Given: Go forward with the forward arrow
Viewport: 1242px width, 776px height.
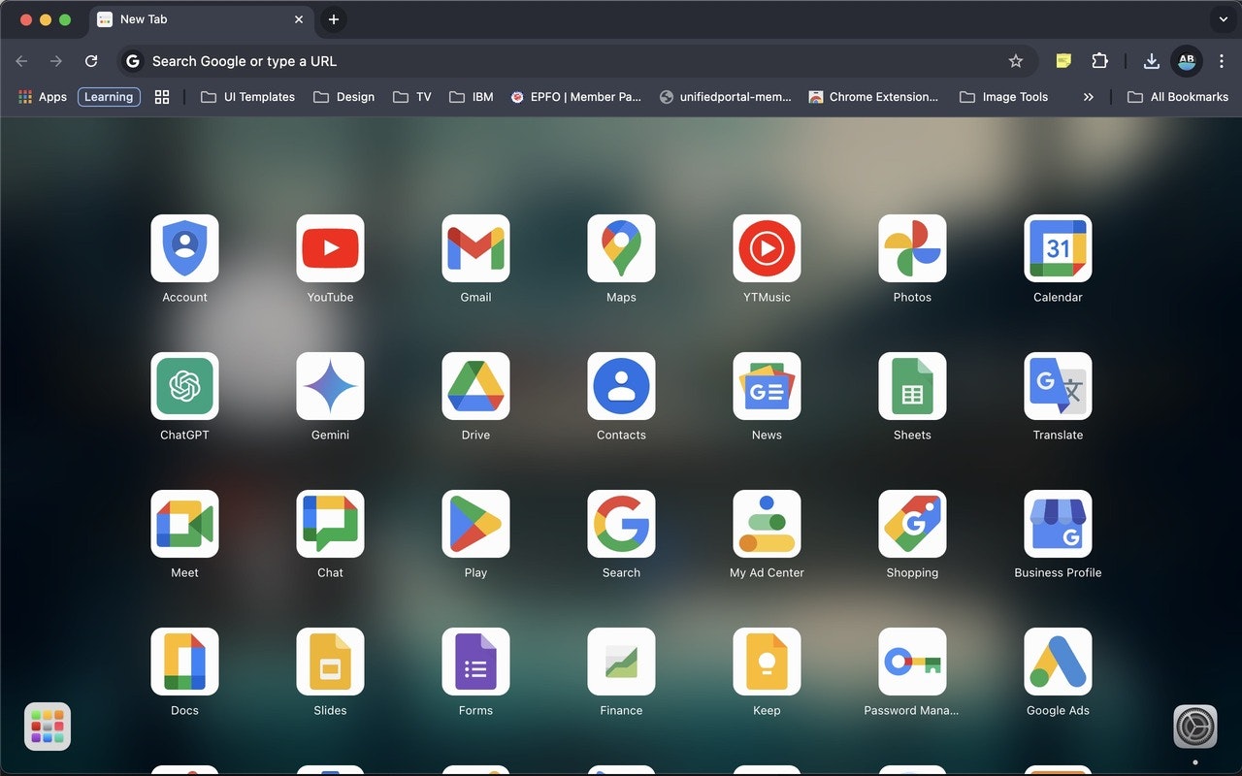Looking at the screenshot, I should (56, 61).
